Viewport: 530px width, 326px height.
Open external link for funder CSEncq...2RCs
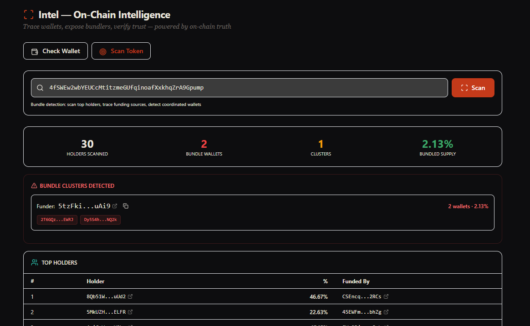pos(386,296)
